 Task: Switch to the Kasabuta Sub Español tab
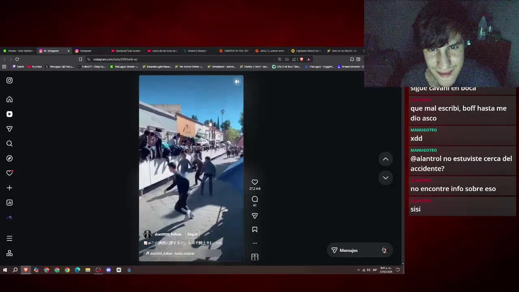[x=126, y=51]
